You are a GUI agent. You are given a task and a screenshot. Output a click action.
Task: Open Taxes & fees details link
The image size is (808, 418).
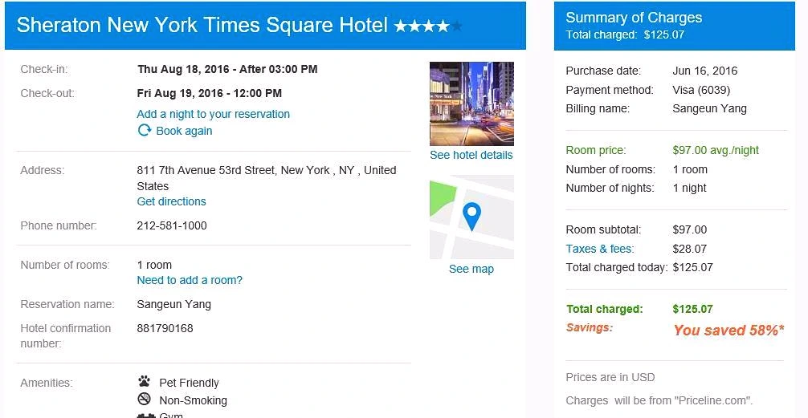(x=600, y=249)
